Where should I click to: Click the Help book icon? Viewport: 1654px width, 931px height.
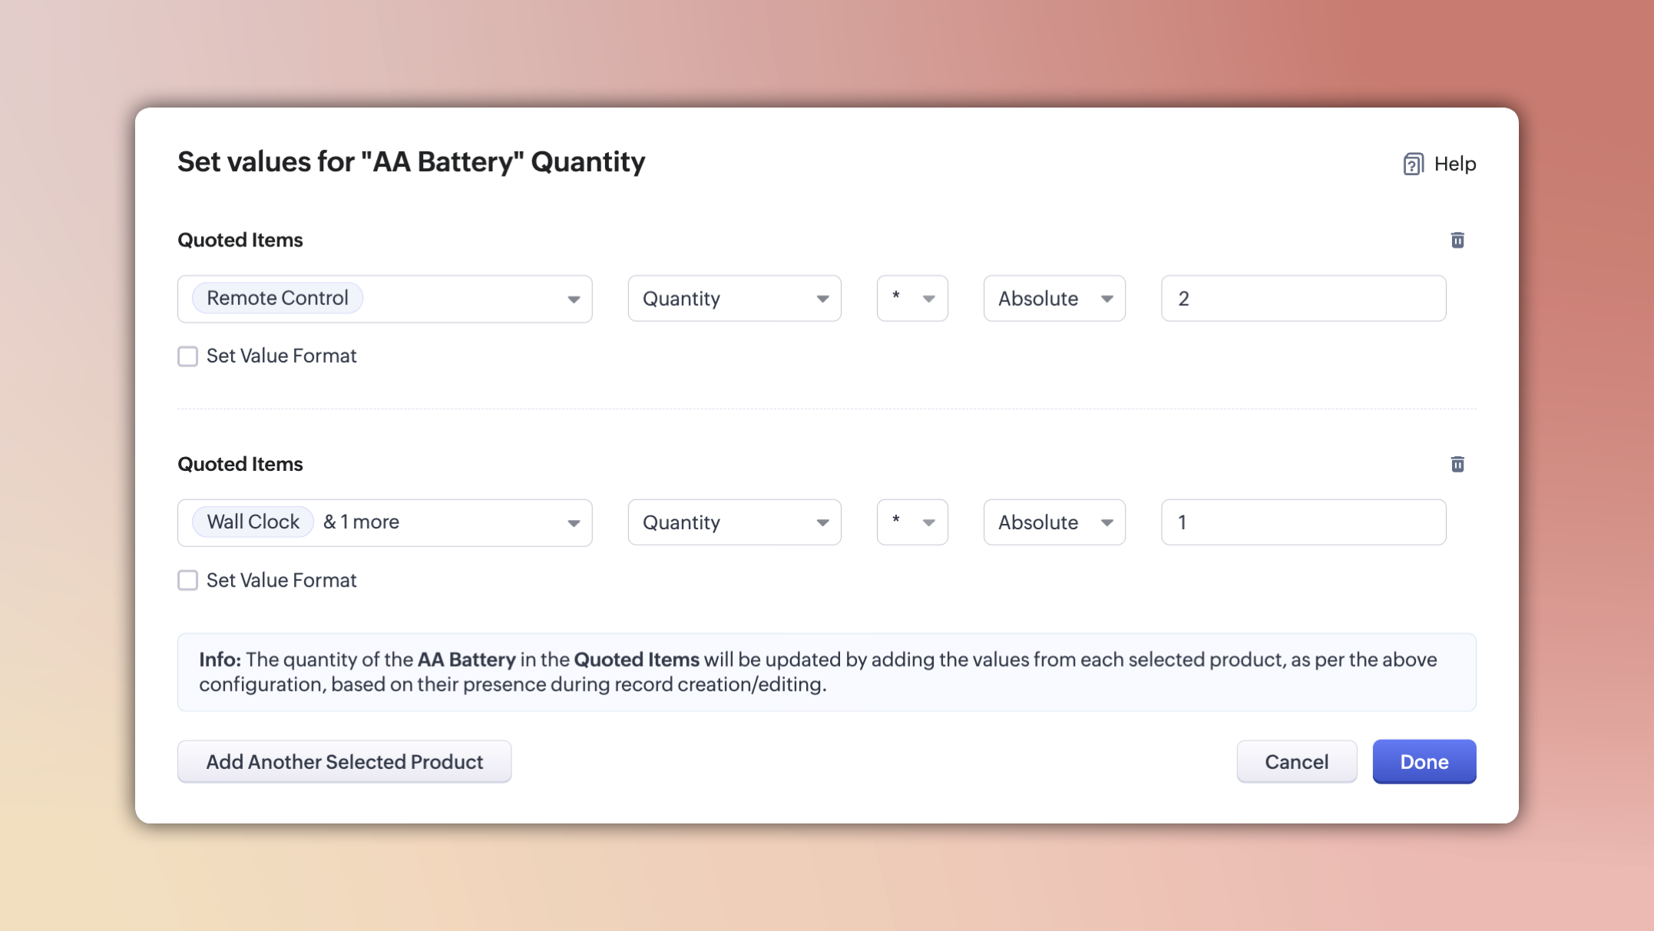[1413, 164]
